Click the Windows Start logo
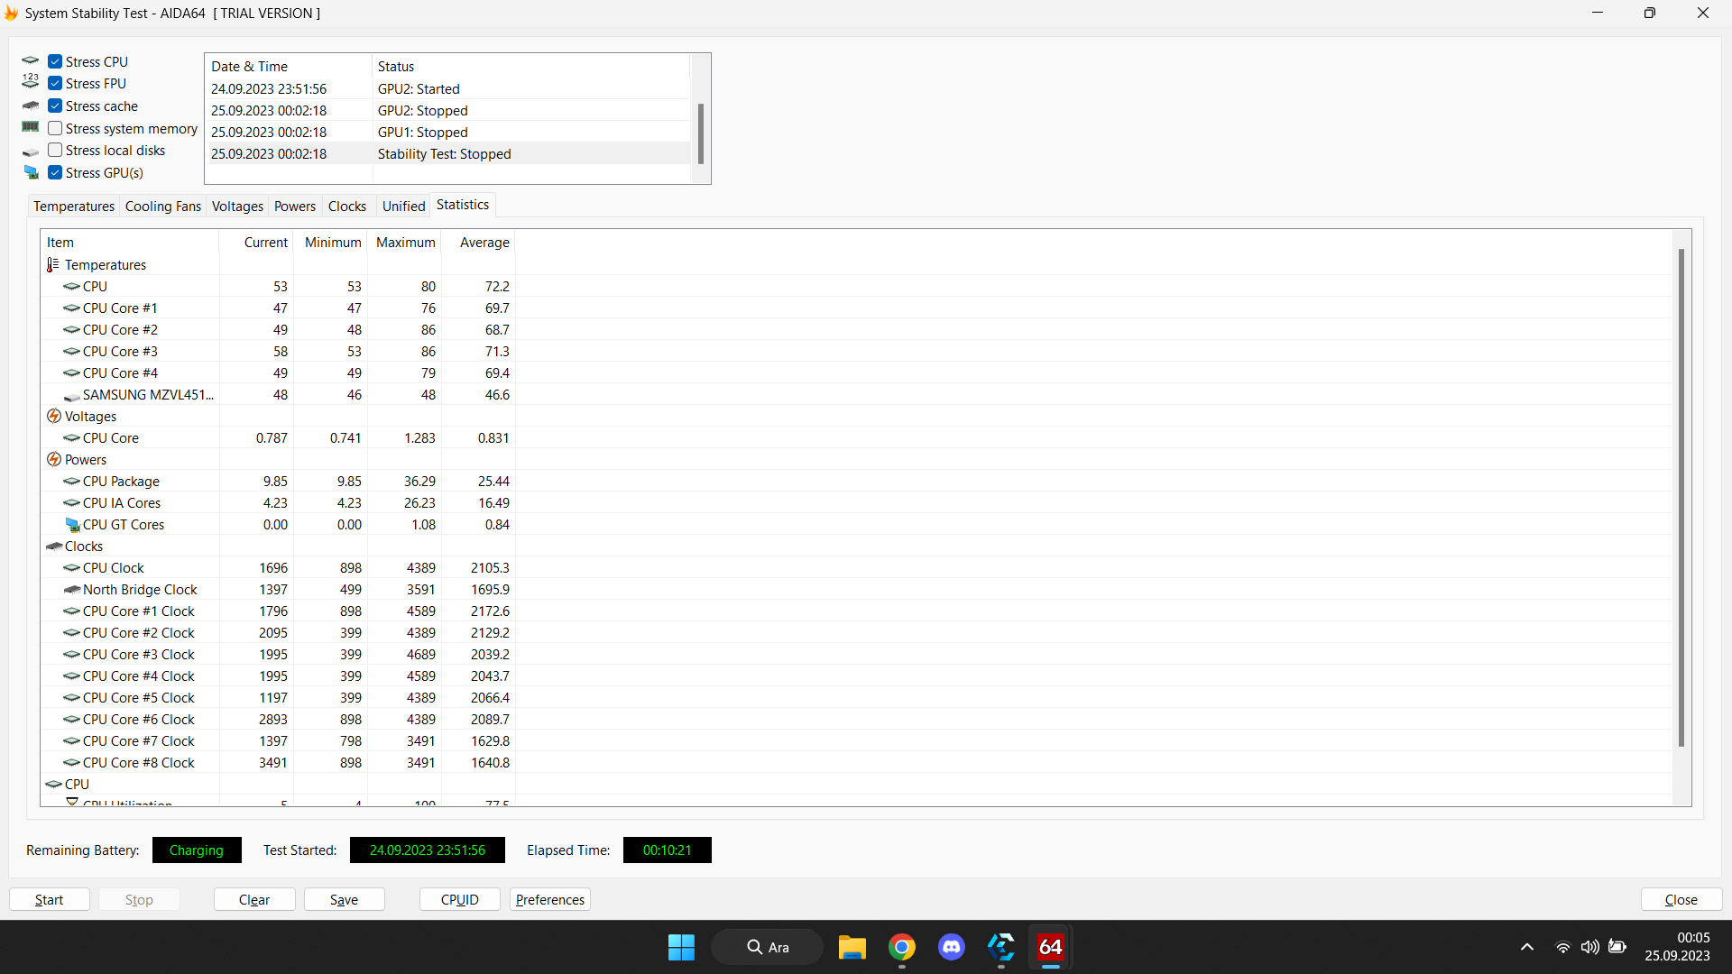This screenshot has height=974, width=1732. click(x=681, y=947)
